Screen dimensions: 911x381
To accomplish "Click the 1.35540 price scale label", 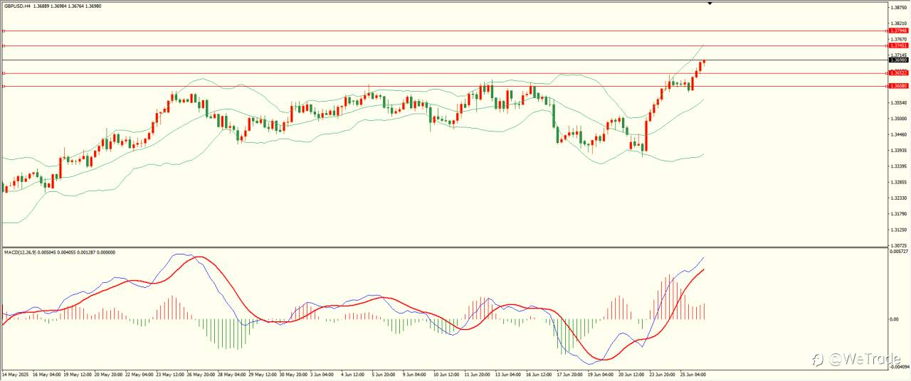I will tap(899, 103).
